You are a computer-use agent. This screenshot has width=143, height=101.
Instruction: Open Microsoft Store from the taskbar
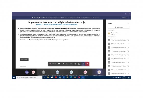(52, 77)
